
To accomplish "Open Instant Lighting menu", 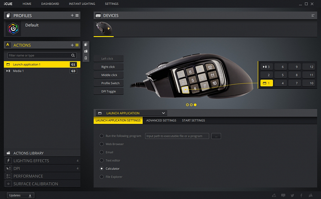I will pos(82,4).
